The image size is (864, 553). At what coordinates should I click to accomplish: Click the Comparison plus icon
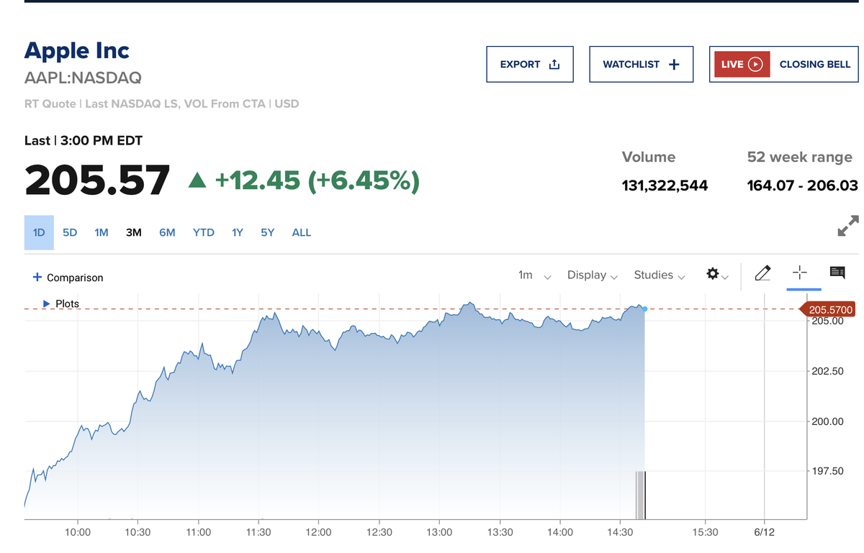(x=37, y=278)
